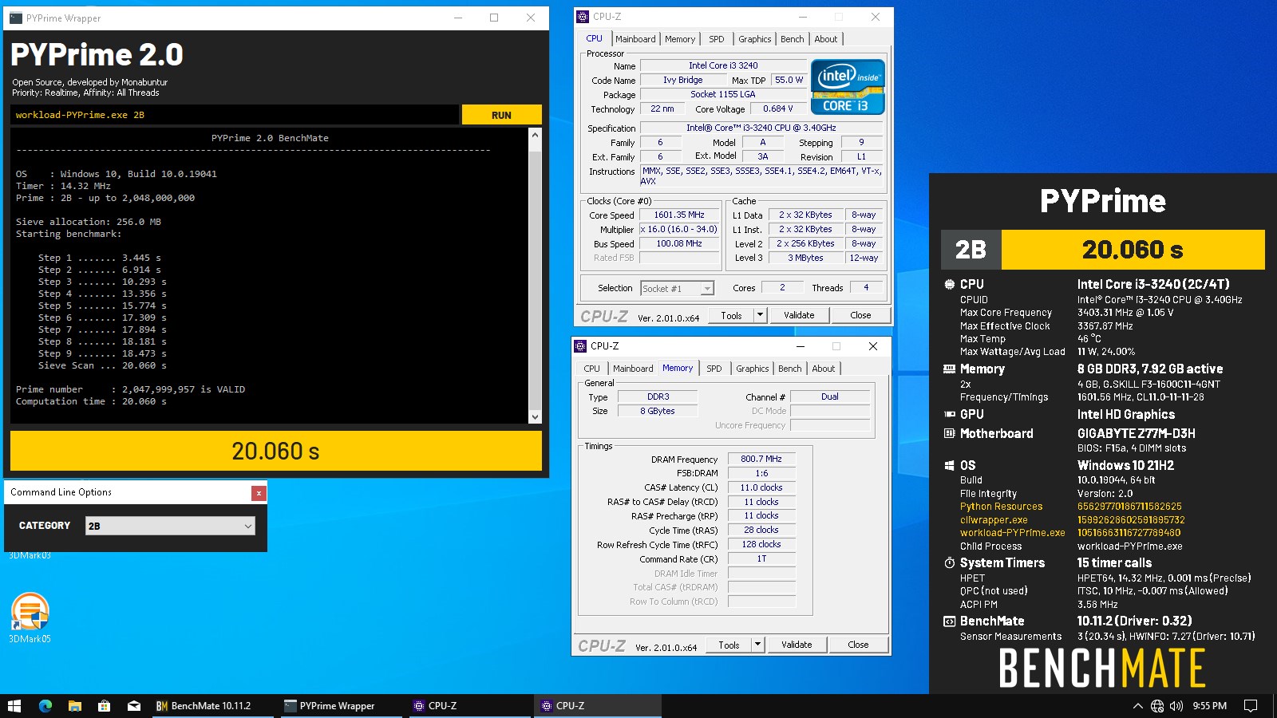Switch to CPU tab in lower CPU-Z
This screenshot has height=718, width=1277.
(591, 369)
